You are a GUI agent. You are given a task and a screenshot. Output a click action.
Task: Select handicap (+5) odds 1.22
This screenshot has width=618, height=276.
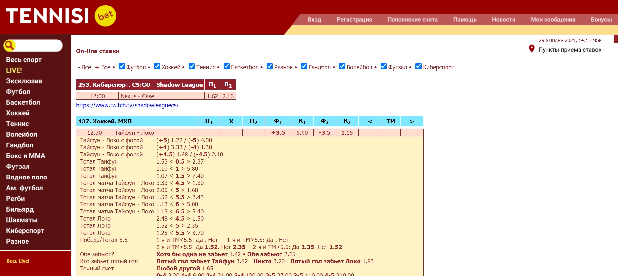pyautogui.click(x=177, y=140)
